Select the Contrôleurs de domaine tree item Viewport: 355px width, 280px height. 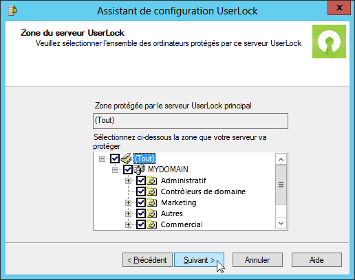203,191
